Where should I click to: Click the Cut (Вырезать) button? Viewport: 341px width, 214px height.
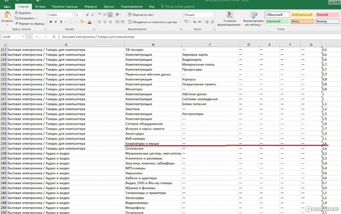pyautogui.click(x=23, y=13)
